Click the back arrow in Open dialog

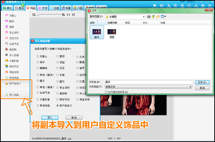[x=149, y=17]
